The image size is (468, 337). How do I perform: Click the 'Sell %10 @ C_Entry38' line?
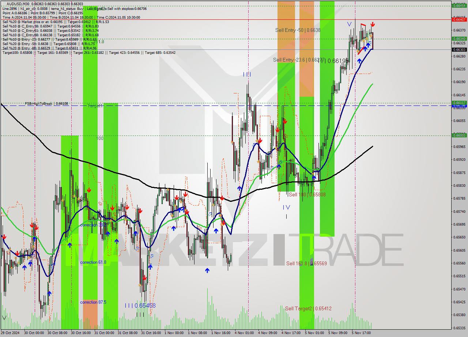(x=50, y=26)
